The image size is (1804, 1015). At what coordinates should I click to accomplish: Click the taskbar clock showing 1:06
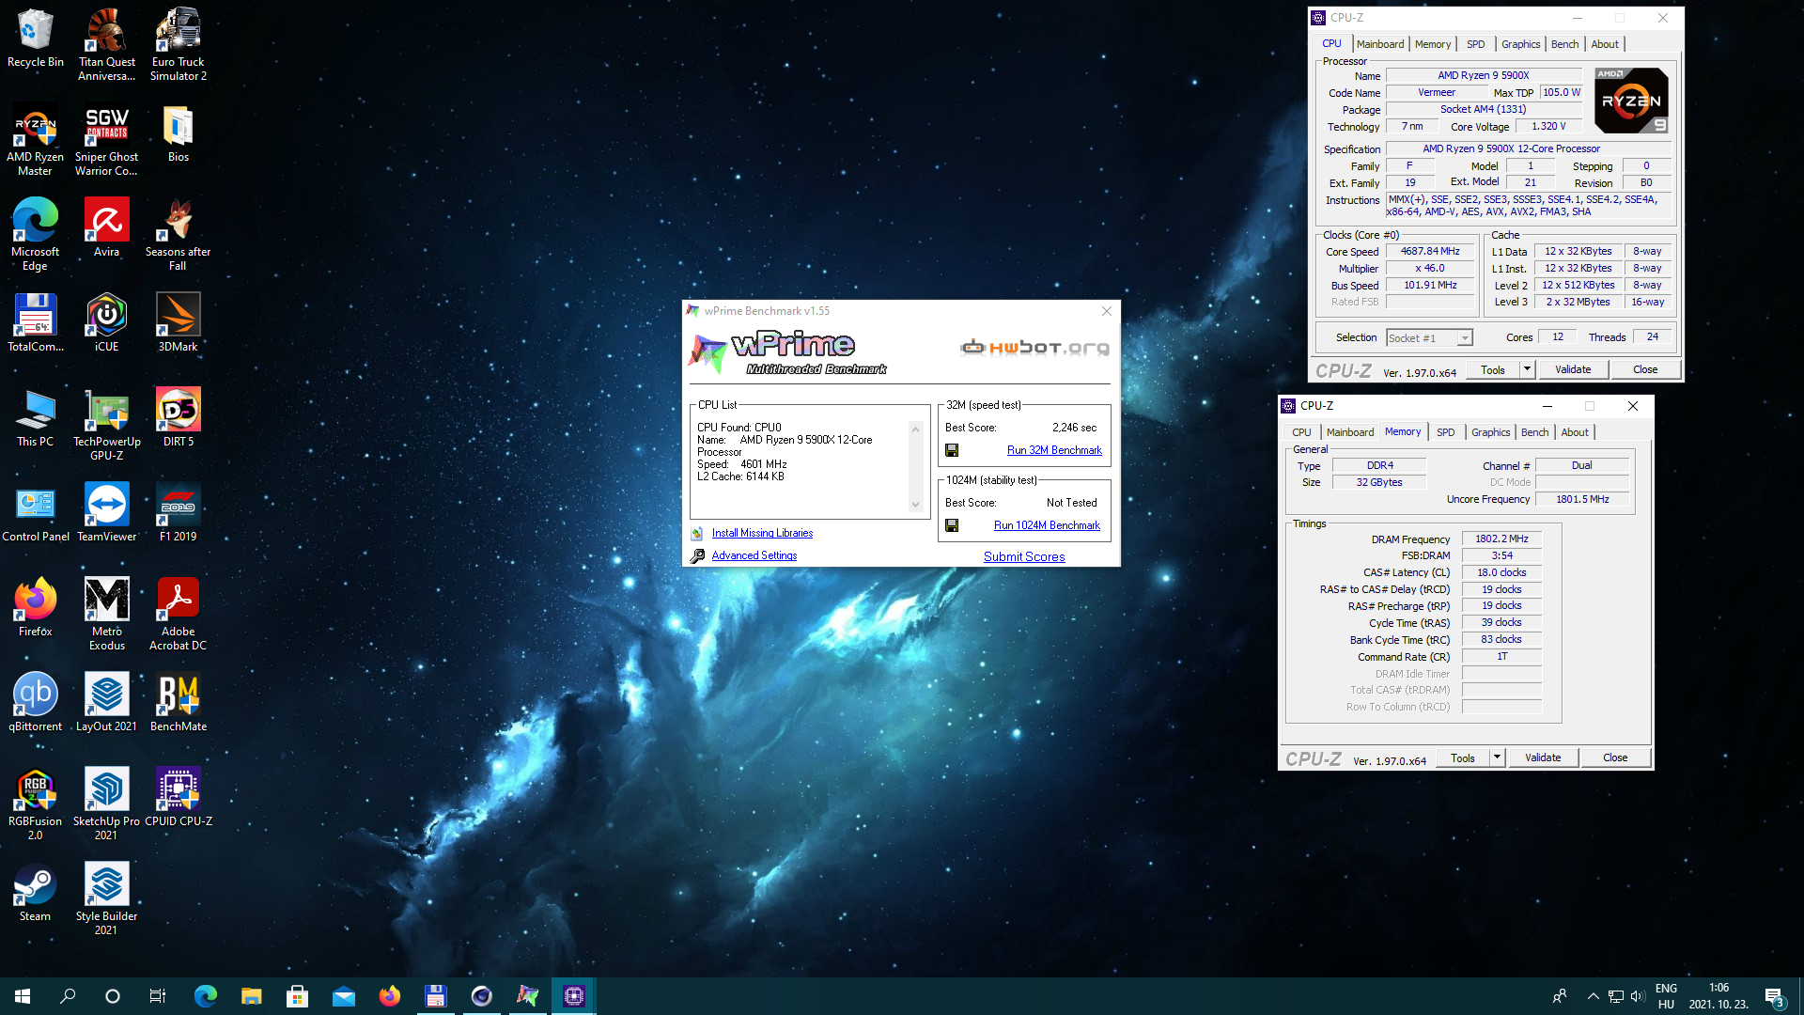coord(1718,996)
